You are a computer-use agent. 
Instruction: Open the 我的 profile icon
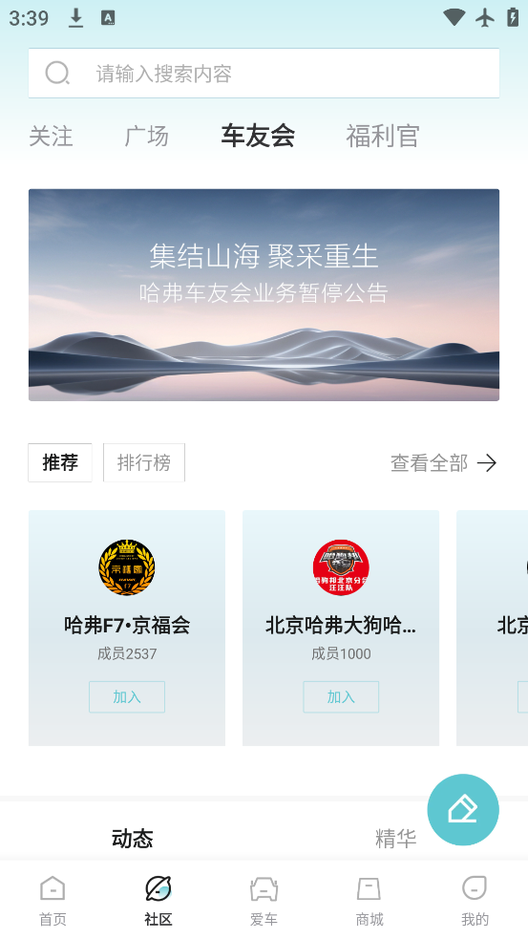pyautogui.click(x=475, y=888)
